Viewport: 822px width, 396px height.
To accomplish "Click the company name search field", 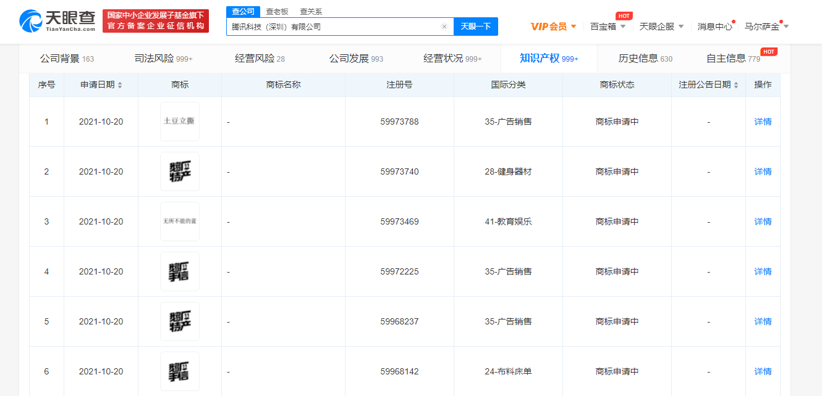I will (x=334, y=27).
